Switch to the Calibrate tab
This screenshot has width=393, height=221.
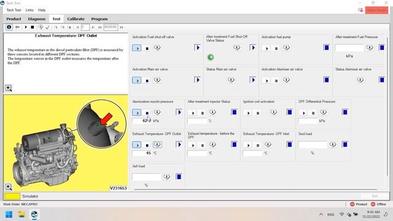(x=76, y=19)
